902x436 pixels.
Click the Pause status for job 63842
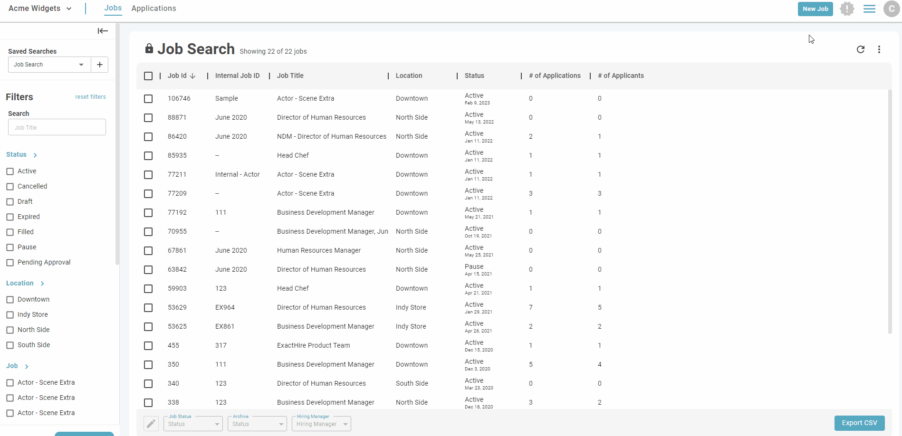tap(474, 266)
